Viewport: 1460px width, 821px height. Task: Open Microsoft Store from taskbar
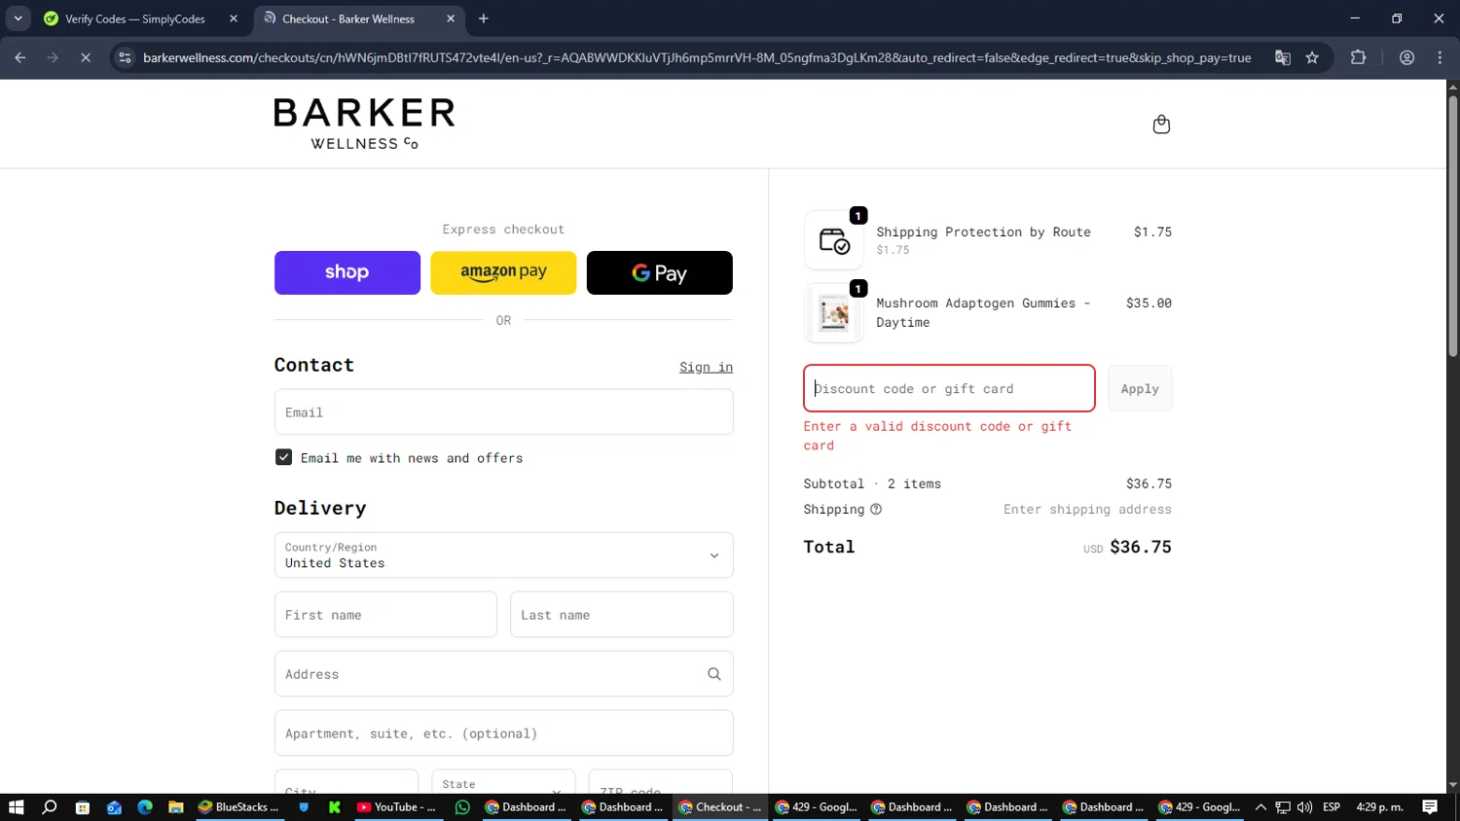click(x=83, y=807)
